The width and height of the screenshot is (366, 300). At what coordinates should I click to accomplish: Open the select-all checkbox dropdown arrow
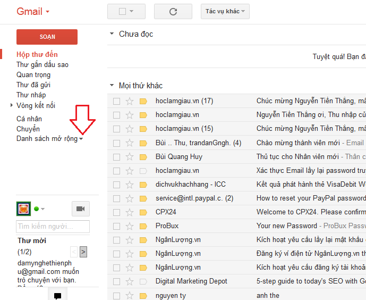pos(131,11)
